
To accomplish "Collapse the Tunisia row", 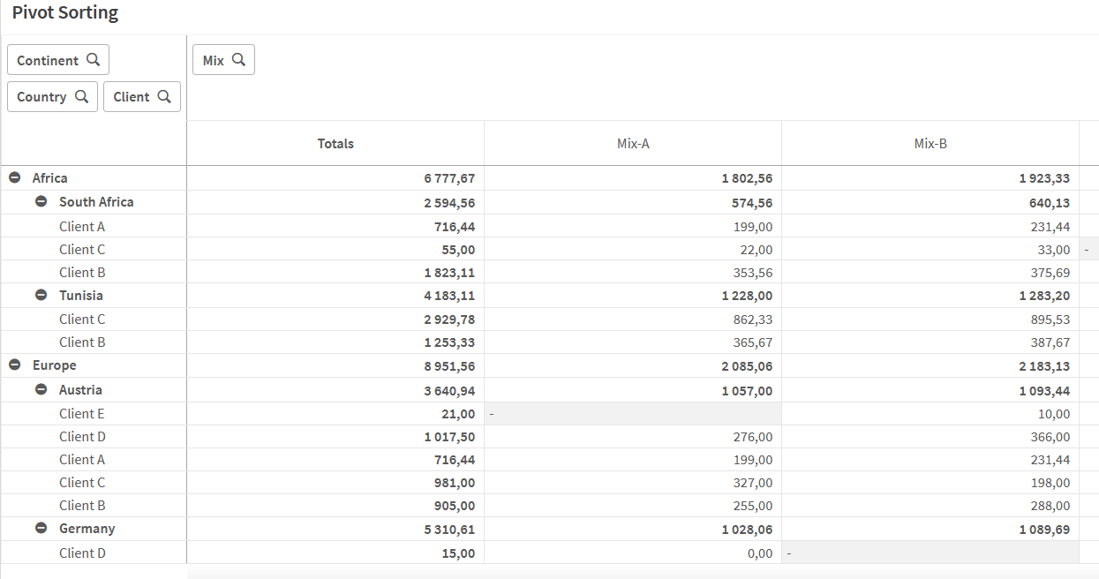I will pyautogui.click(x=41, y=295).
